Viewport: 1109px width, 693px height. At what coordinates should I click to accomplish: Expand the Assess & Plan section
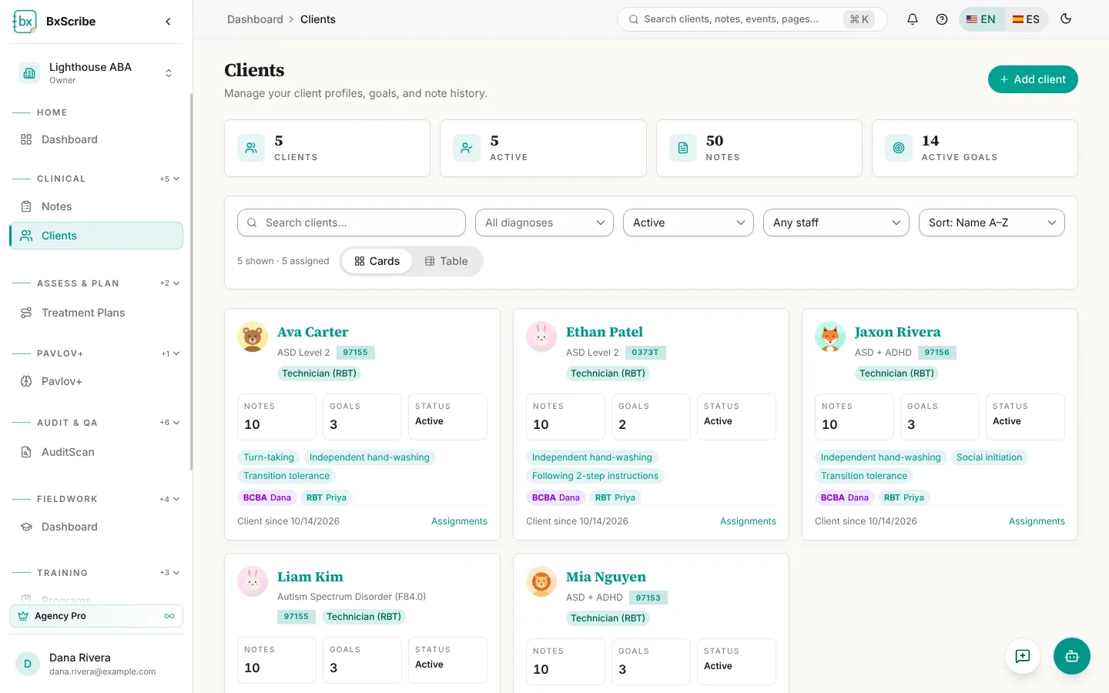[x=170, y=283]
